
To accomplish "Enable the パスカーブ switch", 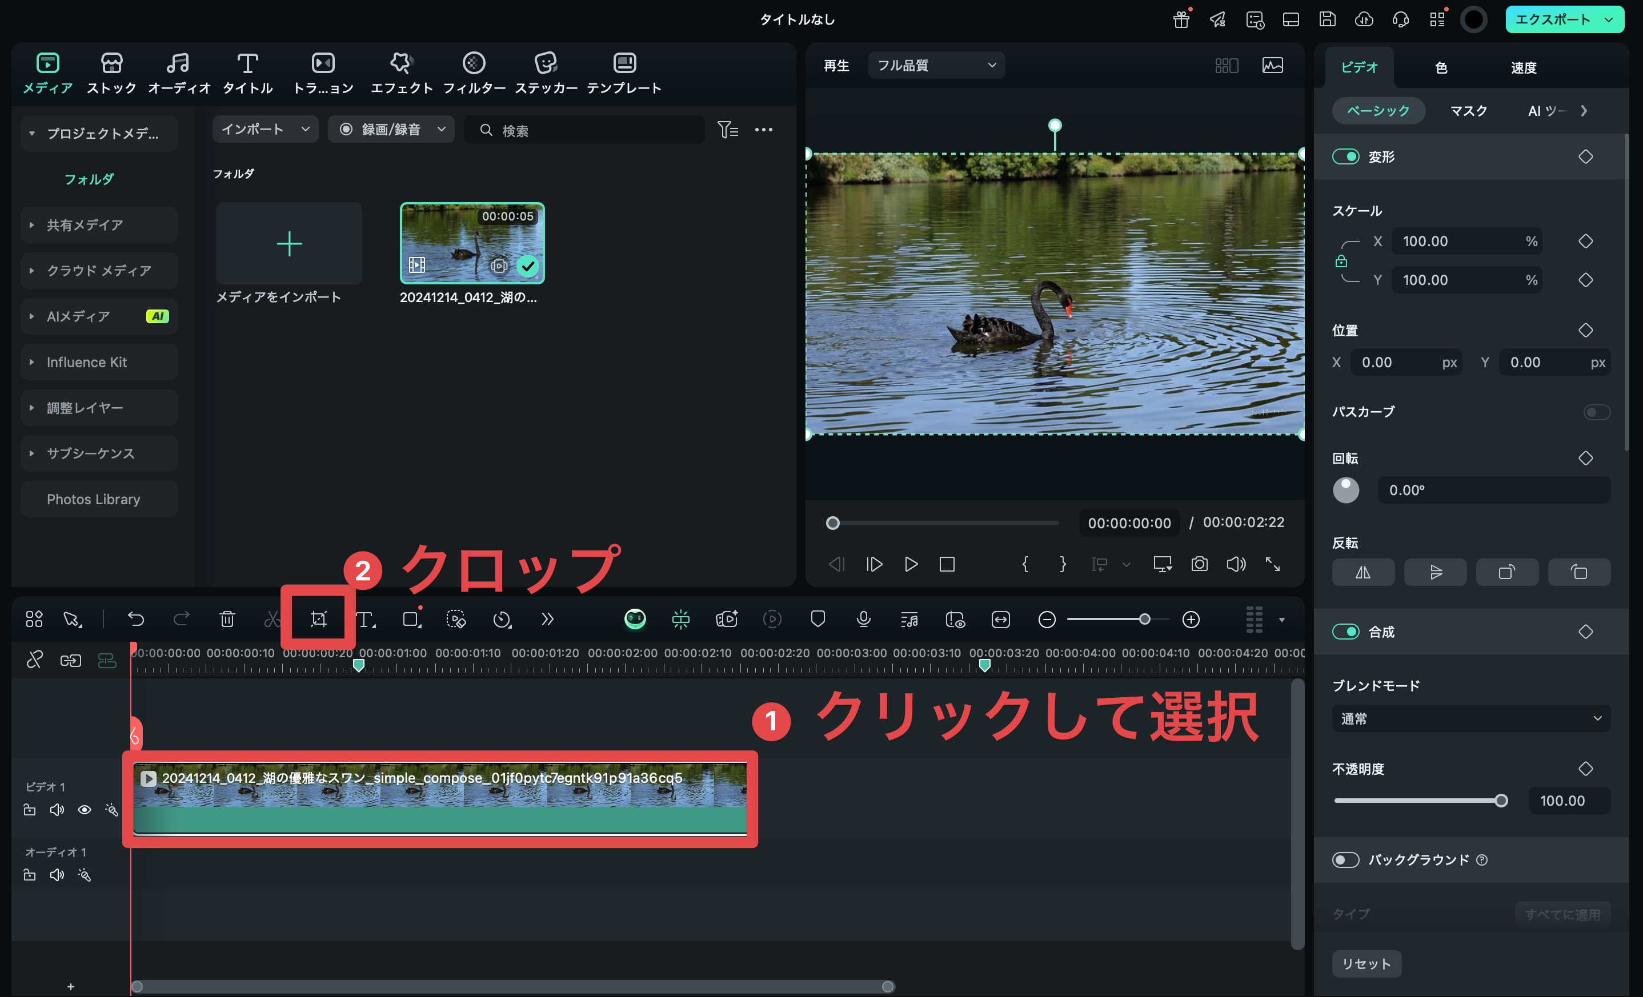I will pos(1596,412).
